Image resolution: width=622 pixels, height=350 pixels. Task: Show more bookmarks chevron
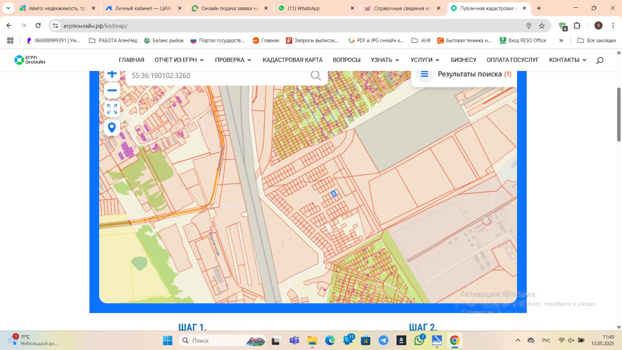[561, 40]
